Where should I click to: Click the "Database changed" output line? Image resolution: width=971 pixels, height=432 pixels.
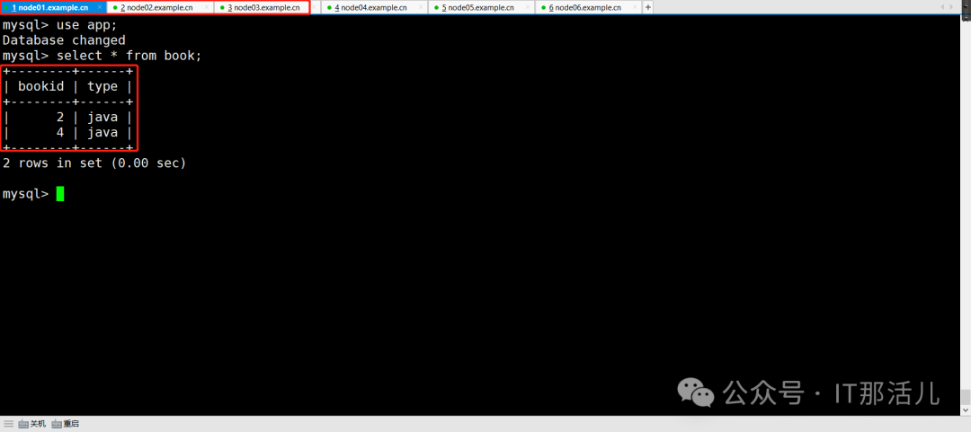point(64,40)
